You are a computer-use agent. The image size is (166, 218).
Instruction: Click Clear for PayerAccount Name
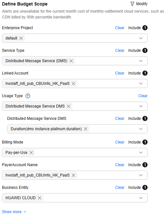click(x=120, y=165)
